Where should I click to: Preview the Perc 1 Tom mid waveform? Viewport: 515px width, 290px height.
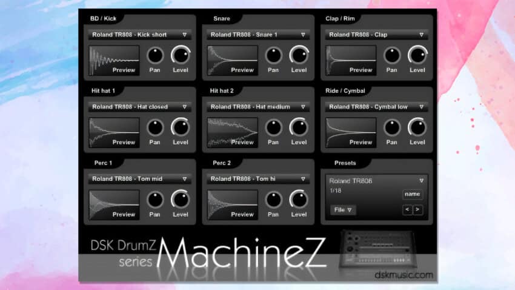click(114, 205)
